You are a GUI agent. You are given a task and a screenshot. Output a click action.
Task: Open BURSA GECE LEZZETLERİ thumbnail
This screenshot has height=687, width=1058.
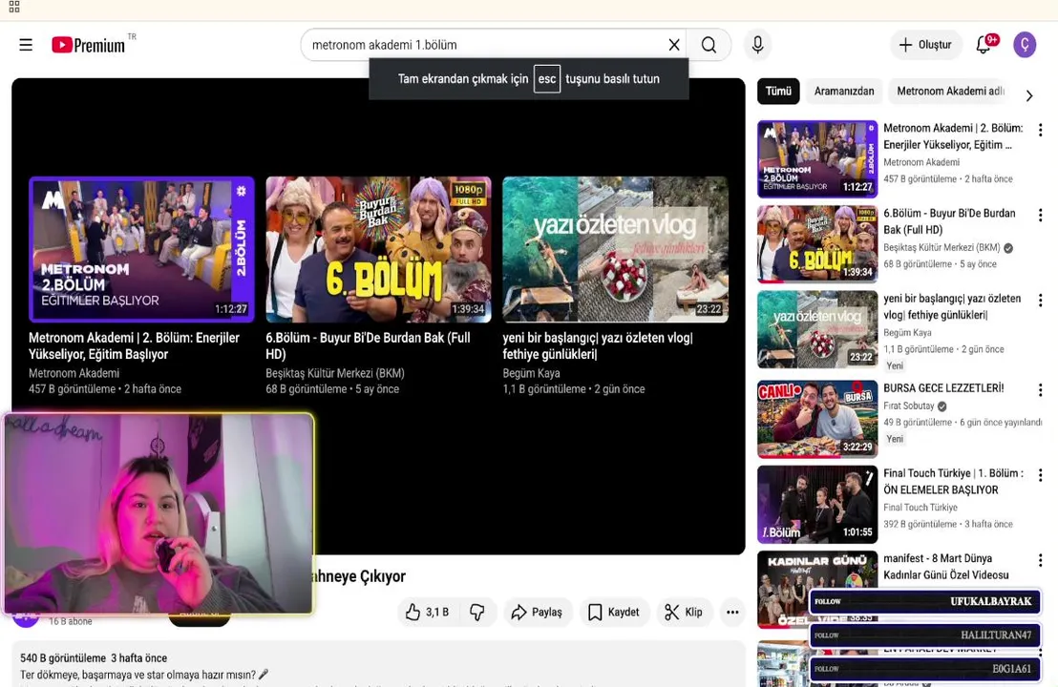pyautogui.click(x=817, y=419)
